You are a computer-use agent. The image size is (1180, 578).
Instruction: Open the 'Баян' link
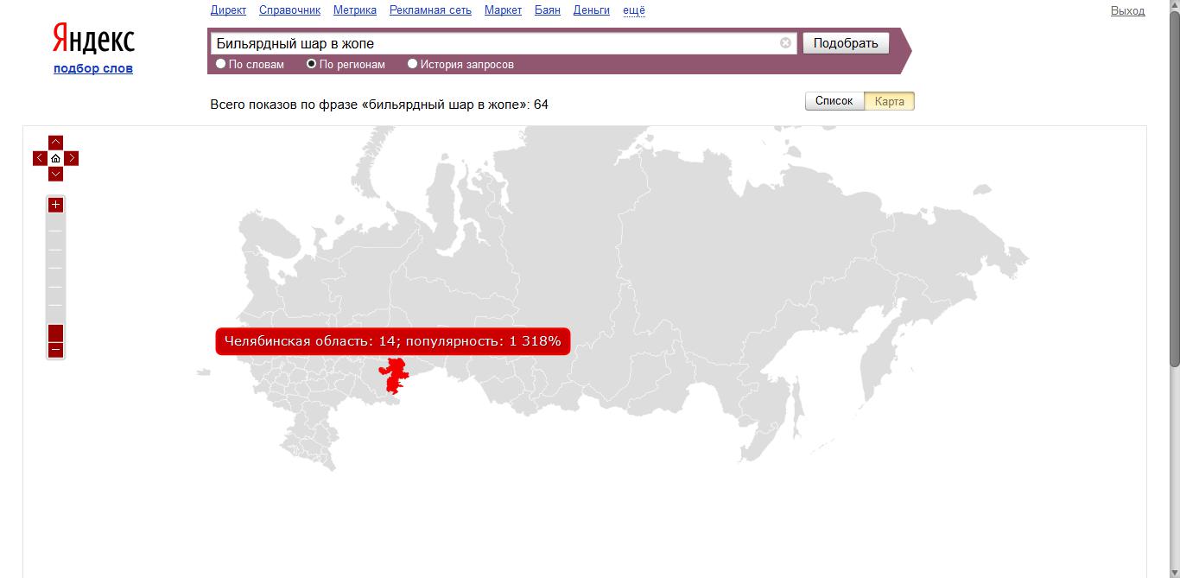click(x=548, y=10)
